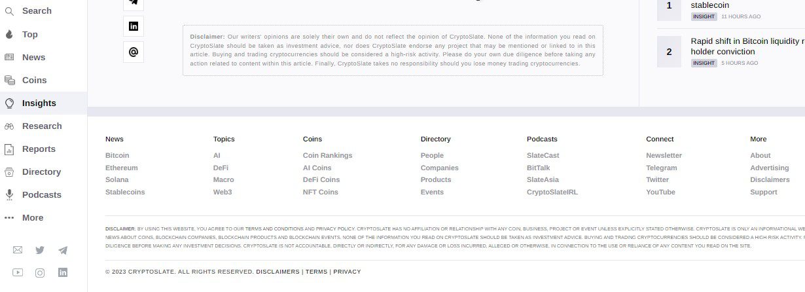This screenshot has width=805, height=292.
Task: Click the Privacy link in copyright line
Action: [347, 272]
